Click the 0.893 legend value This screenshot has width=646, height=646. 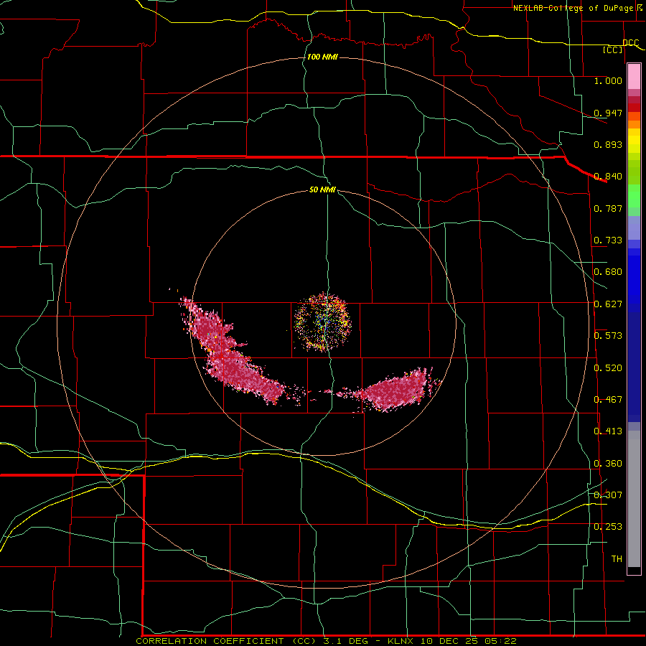coord(608,144)
